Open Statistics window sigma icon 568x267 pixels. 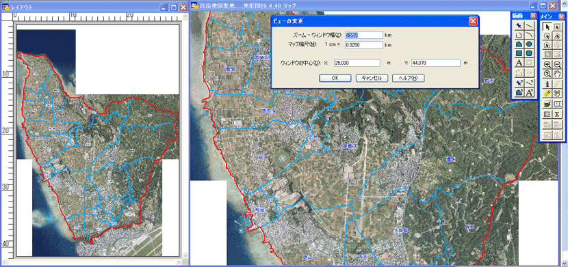click(558, 115)
